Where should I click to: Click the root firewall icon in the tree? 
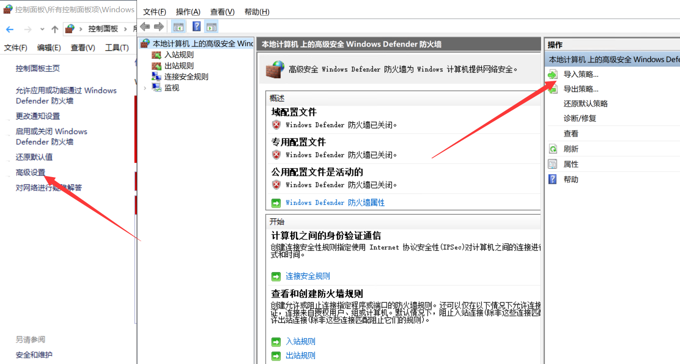point(145,44)
